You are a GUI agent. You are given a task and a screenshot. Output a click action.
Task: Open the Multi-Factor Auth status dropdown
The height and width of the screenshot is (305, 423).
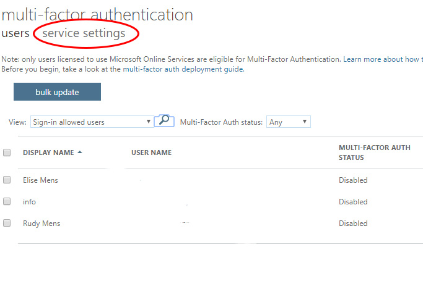(x=289, y=122)
